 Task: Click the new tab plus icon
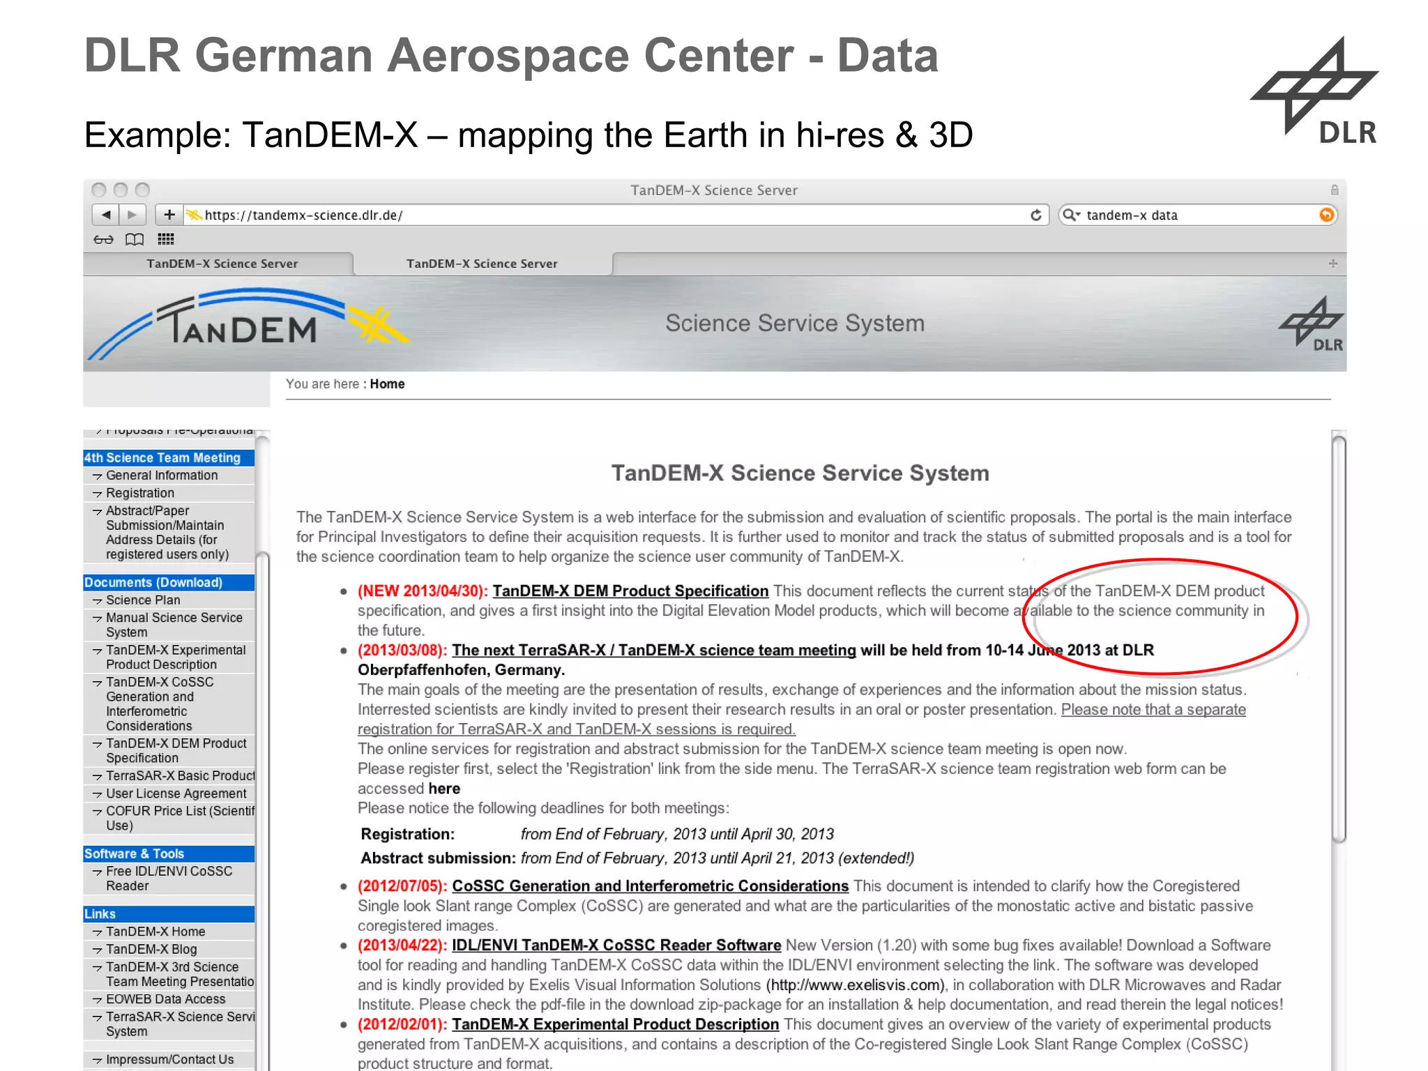(x=1332, y=264)
